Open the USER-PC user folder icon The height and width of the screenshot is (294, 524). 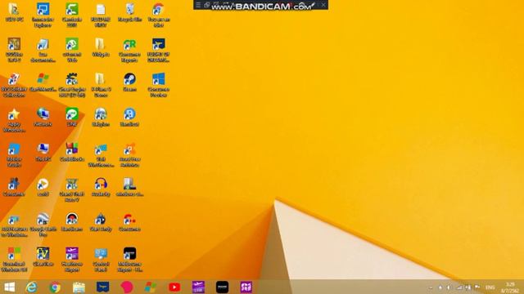coord(14,10)
